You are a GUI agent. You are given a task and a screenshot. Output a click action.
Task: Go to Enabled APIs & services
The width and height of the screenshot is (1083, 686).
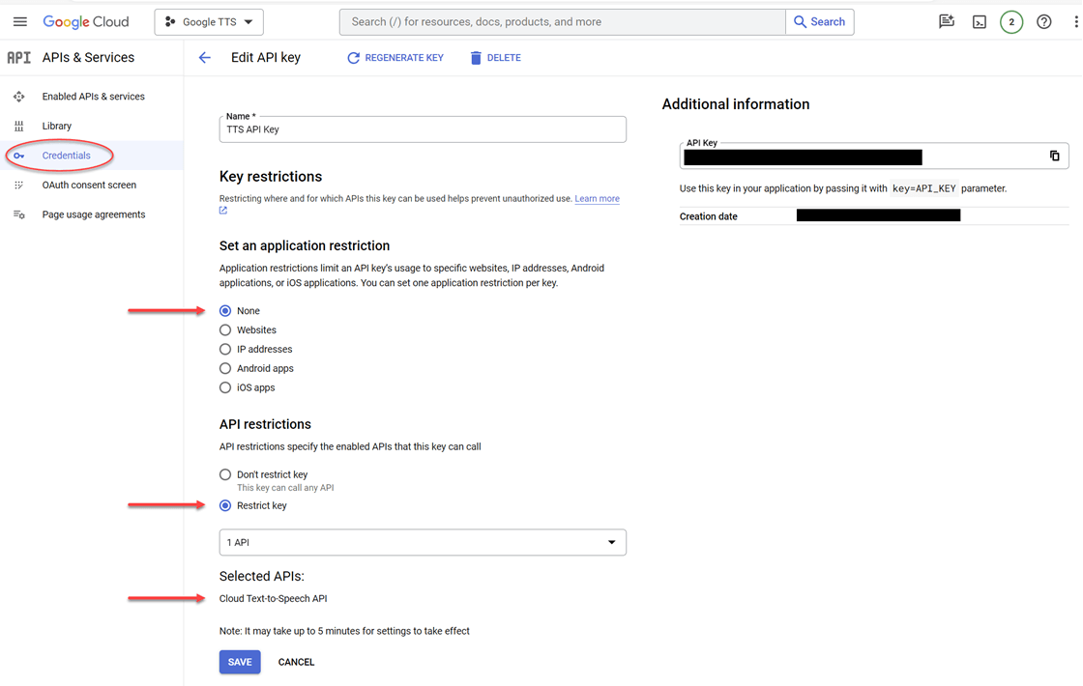pyautogui.click(x=93, y=97)
